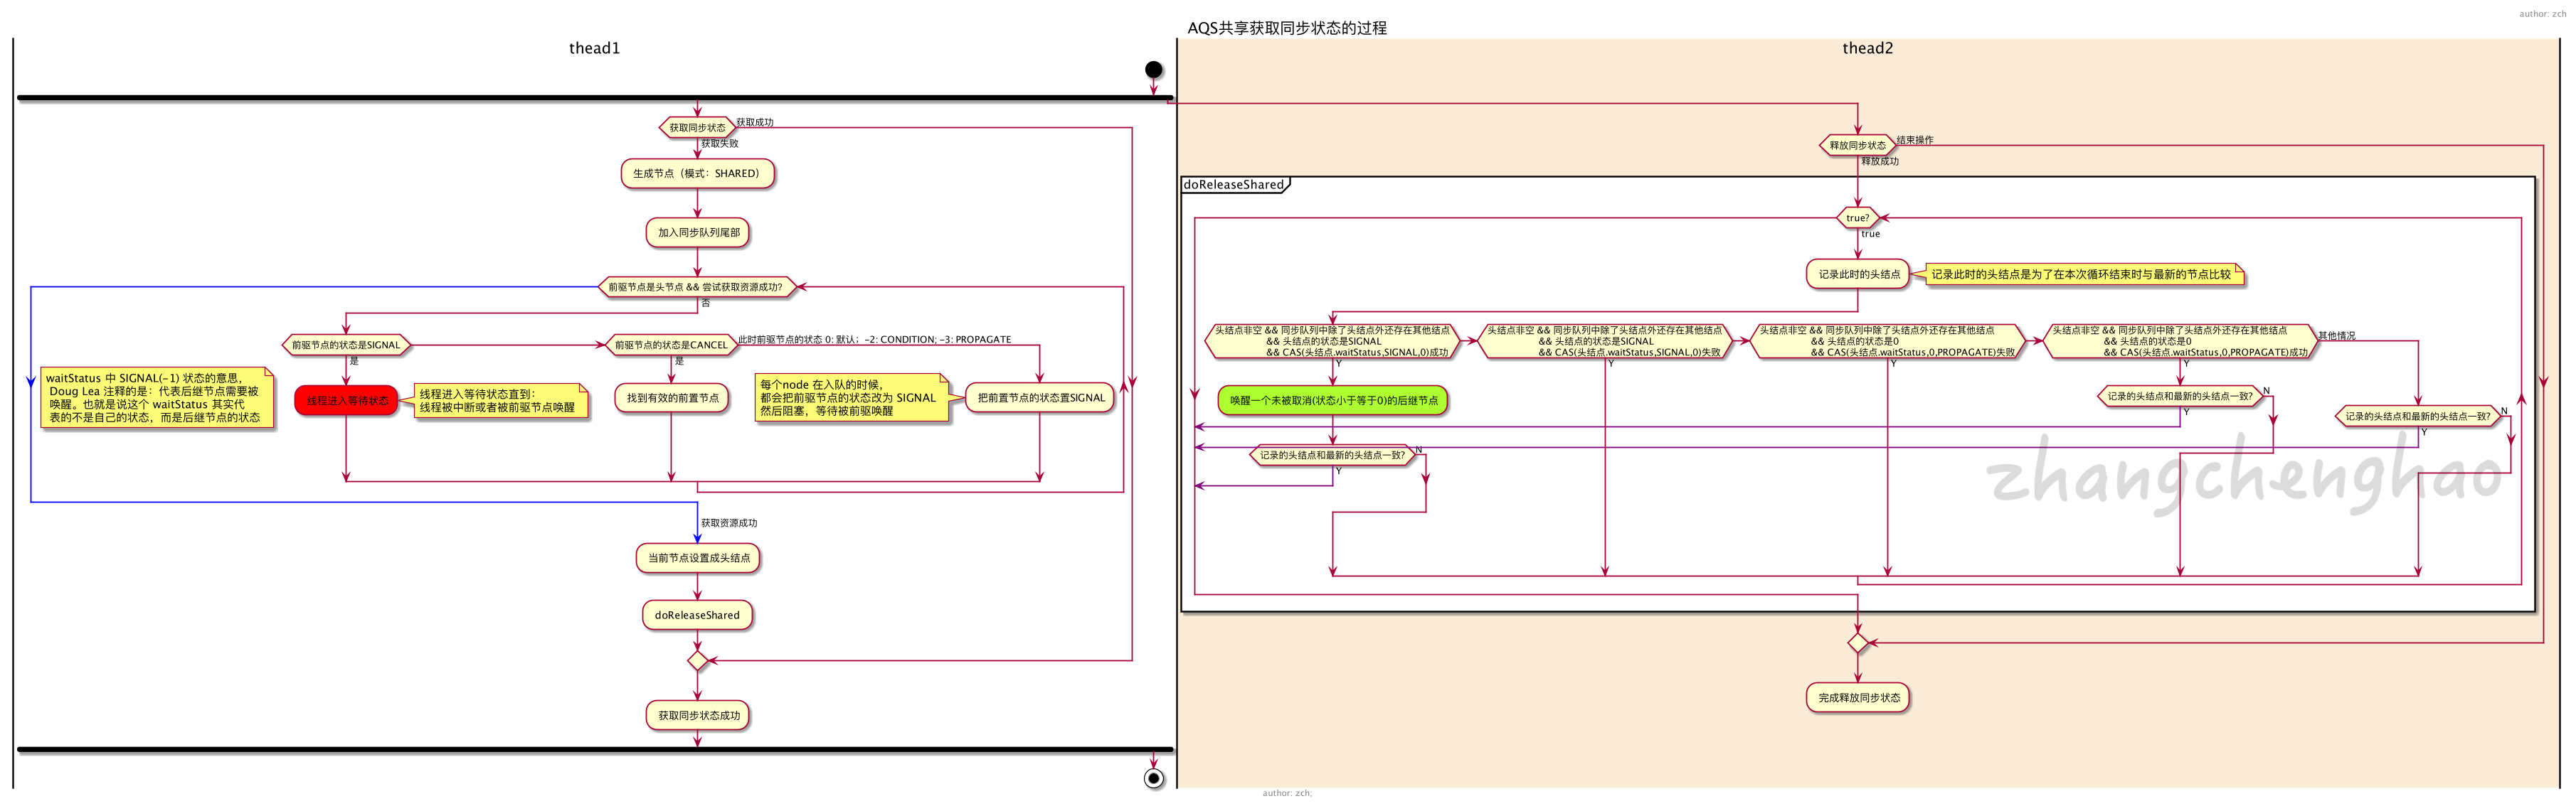Click the red '线程进入等待状态' node

pos(346,400)
